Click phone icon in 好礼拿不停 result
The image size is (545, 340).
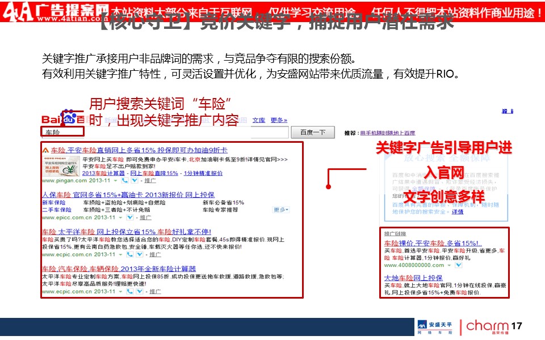point(130,254)
